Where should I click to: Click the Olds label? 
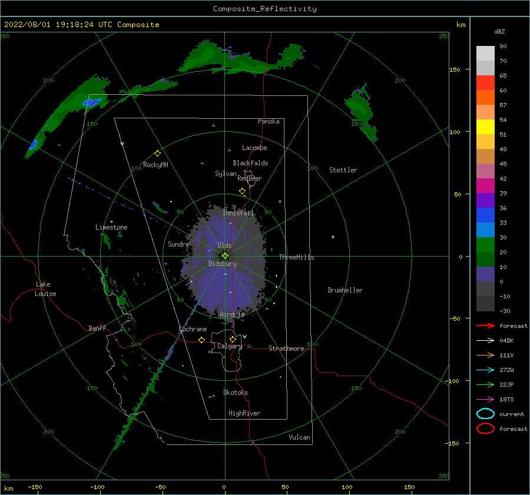point(224,245)
